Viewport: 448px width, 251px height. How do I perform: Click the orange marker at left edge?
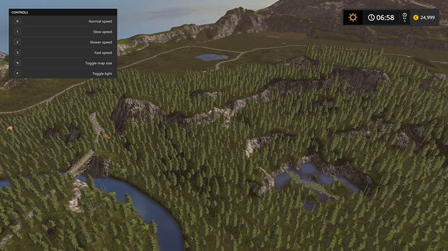[x=9, y=128]
